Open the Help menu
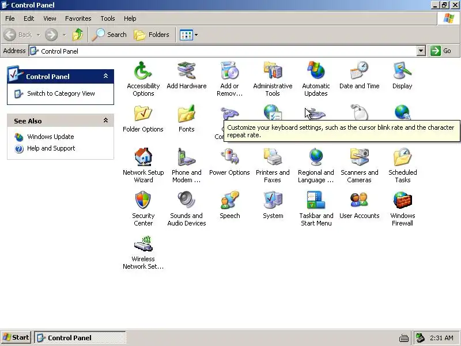Screen dimensions: 461x346 coord(130,18)
